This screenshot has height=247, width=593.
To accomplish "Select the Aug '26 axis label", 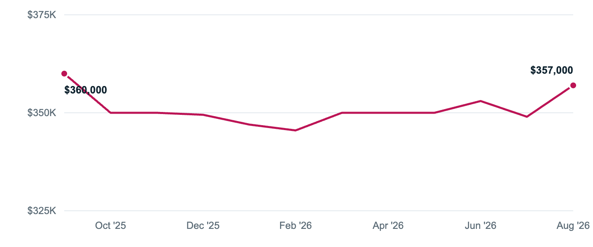I will 573,226.
